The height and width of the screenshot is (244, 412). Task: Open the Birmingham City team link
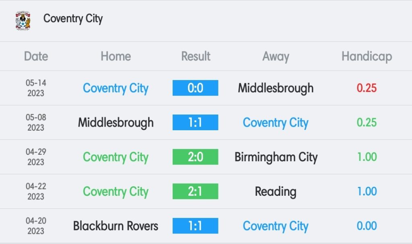tap(276, 157)
